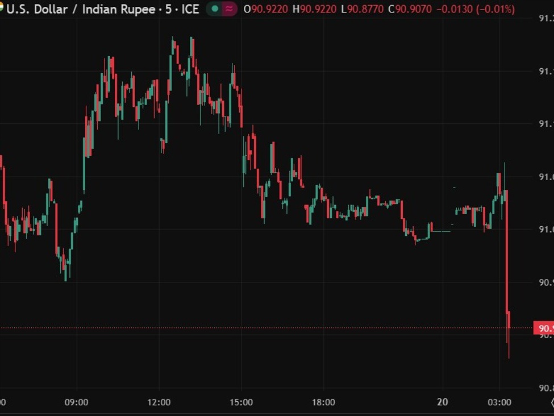The height and width of the screenshot is (416, 554).
Task: Select the U.S. Dollar / Indian Rupee title
Action: coord(80,9)
